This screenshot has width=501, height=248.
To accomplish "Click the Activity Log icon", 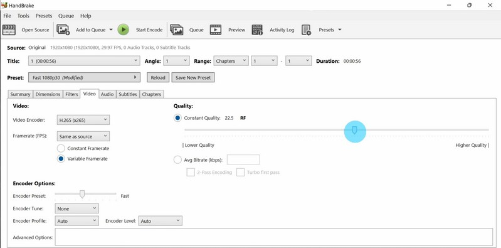I will 257,30.
